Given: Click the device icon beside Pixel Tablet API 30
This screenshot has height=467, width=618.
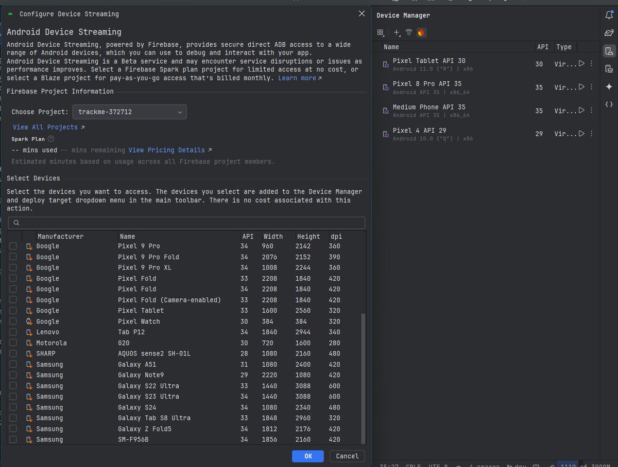Looking at the screenshot, I should click(386, 64).
